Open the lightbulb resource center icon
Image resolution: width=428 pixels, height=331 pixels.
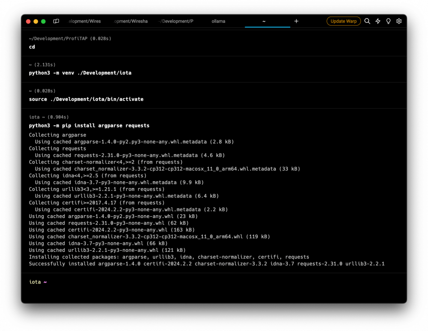[388, 21]
